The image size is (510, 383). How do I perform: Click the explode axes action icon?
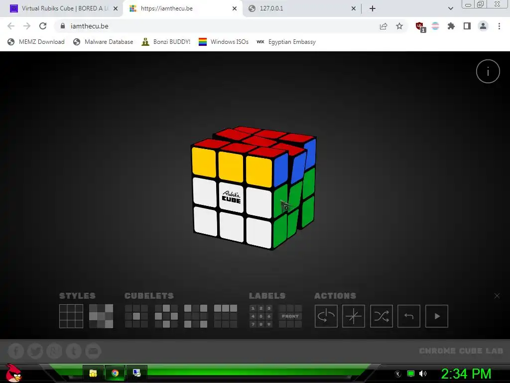[x=354, y=316]
